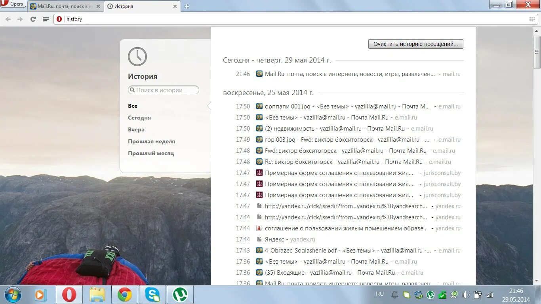Clear browsing history button
Screen dimensions: 541x304
pos(415,44)
